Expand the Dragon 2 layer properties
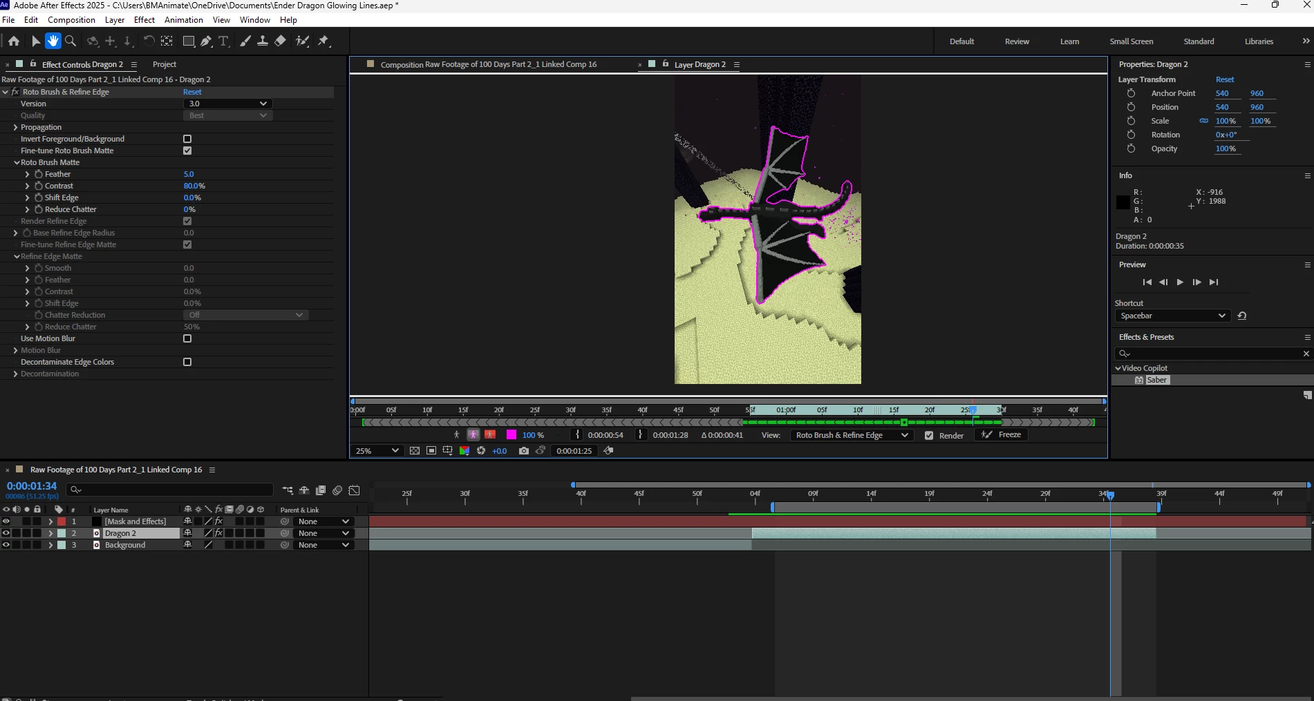The image size is (1314, 701). tap(50, 533)
